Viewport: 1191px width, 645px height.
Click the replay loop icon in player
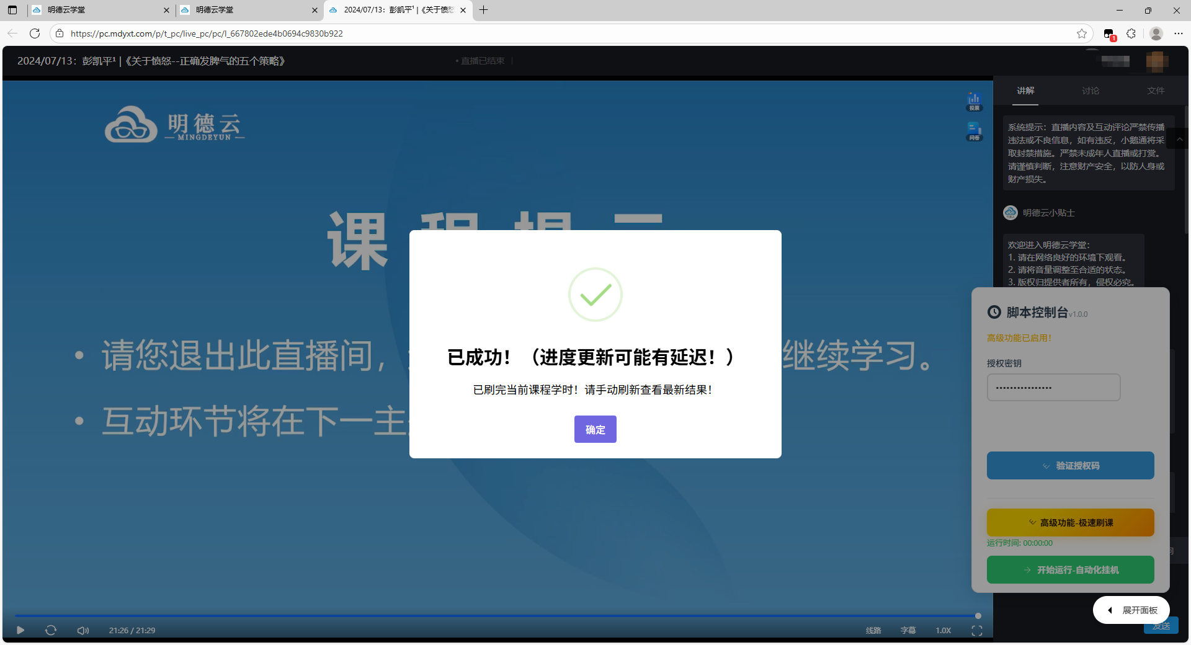click(x=51, y=630)
